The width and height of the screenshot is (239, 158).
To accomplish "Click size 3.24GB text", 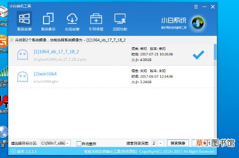I will (141, 82).
